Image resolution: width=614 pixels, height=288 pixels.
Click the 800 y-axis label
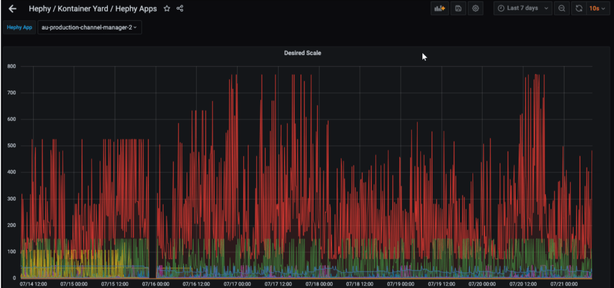click(11, 66)
